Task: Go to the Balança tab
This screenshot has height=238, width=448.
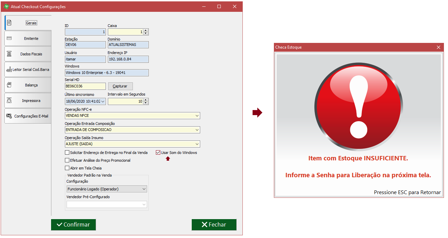Action: click(28, 85)
